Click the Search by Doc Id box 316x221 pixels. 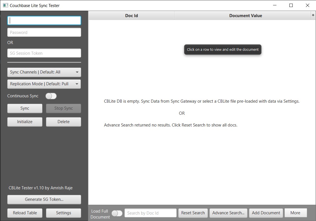tap(150, 213)
